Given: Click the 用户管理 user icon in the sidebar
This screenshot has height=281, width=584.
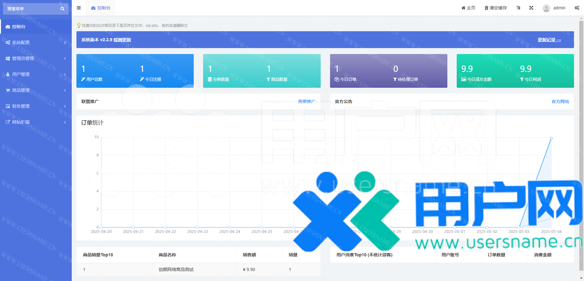Looking at the screenshot, I should click(8, 74).
